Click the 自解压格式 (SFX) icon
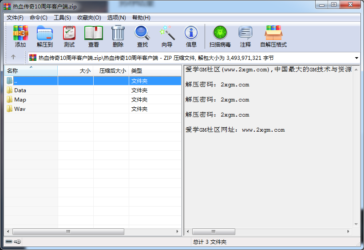 (x=273, y=33)
